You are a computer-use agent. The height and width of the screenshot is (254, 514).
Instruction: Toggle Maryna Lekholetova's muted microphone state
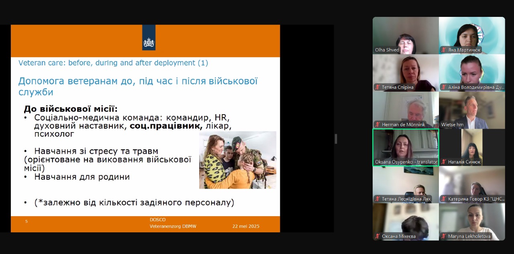(443, 236)
